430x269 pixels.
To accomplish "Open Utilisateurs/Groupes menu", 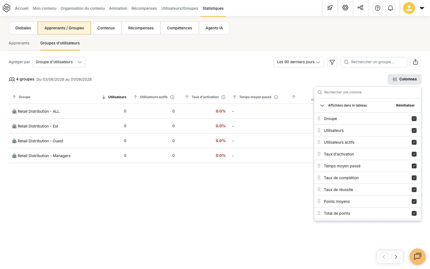I will (x=180, y=8).
